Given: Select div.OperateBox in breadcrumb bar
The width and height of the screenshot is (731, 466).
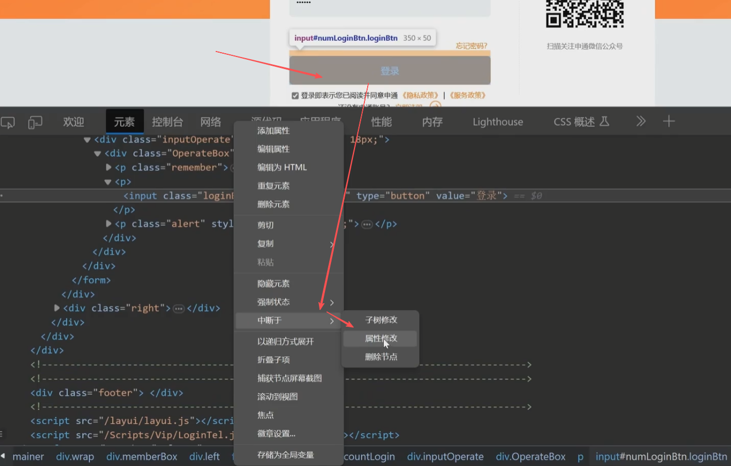Looking at the screenshot, I should pyautogui.click(x=530, y=457).
